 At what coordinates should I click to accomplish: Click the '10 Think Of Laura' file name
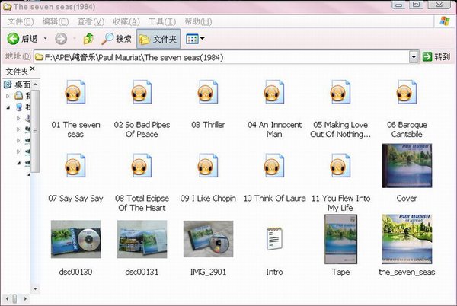(274, 198)
